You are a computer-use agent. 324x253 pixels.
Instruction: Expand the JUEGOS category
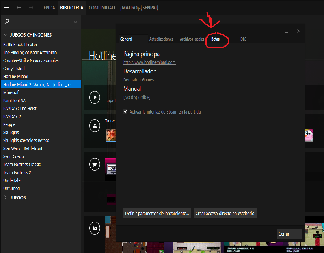click(5, 197)
